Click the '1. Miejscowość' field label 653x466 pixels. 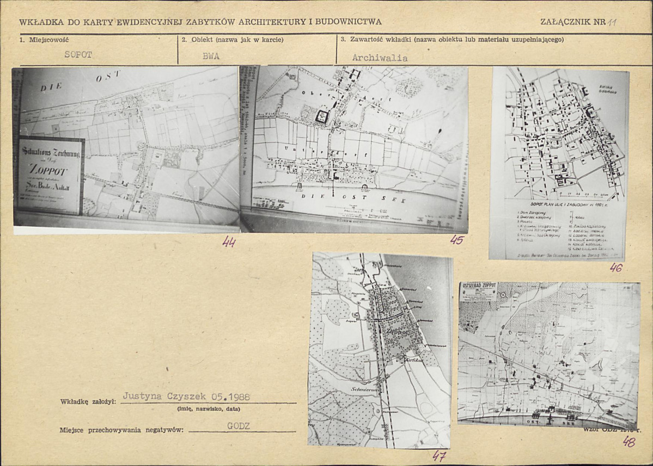point(44,40)
